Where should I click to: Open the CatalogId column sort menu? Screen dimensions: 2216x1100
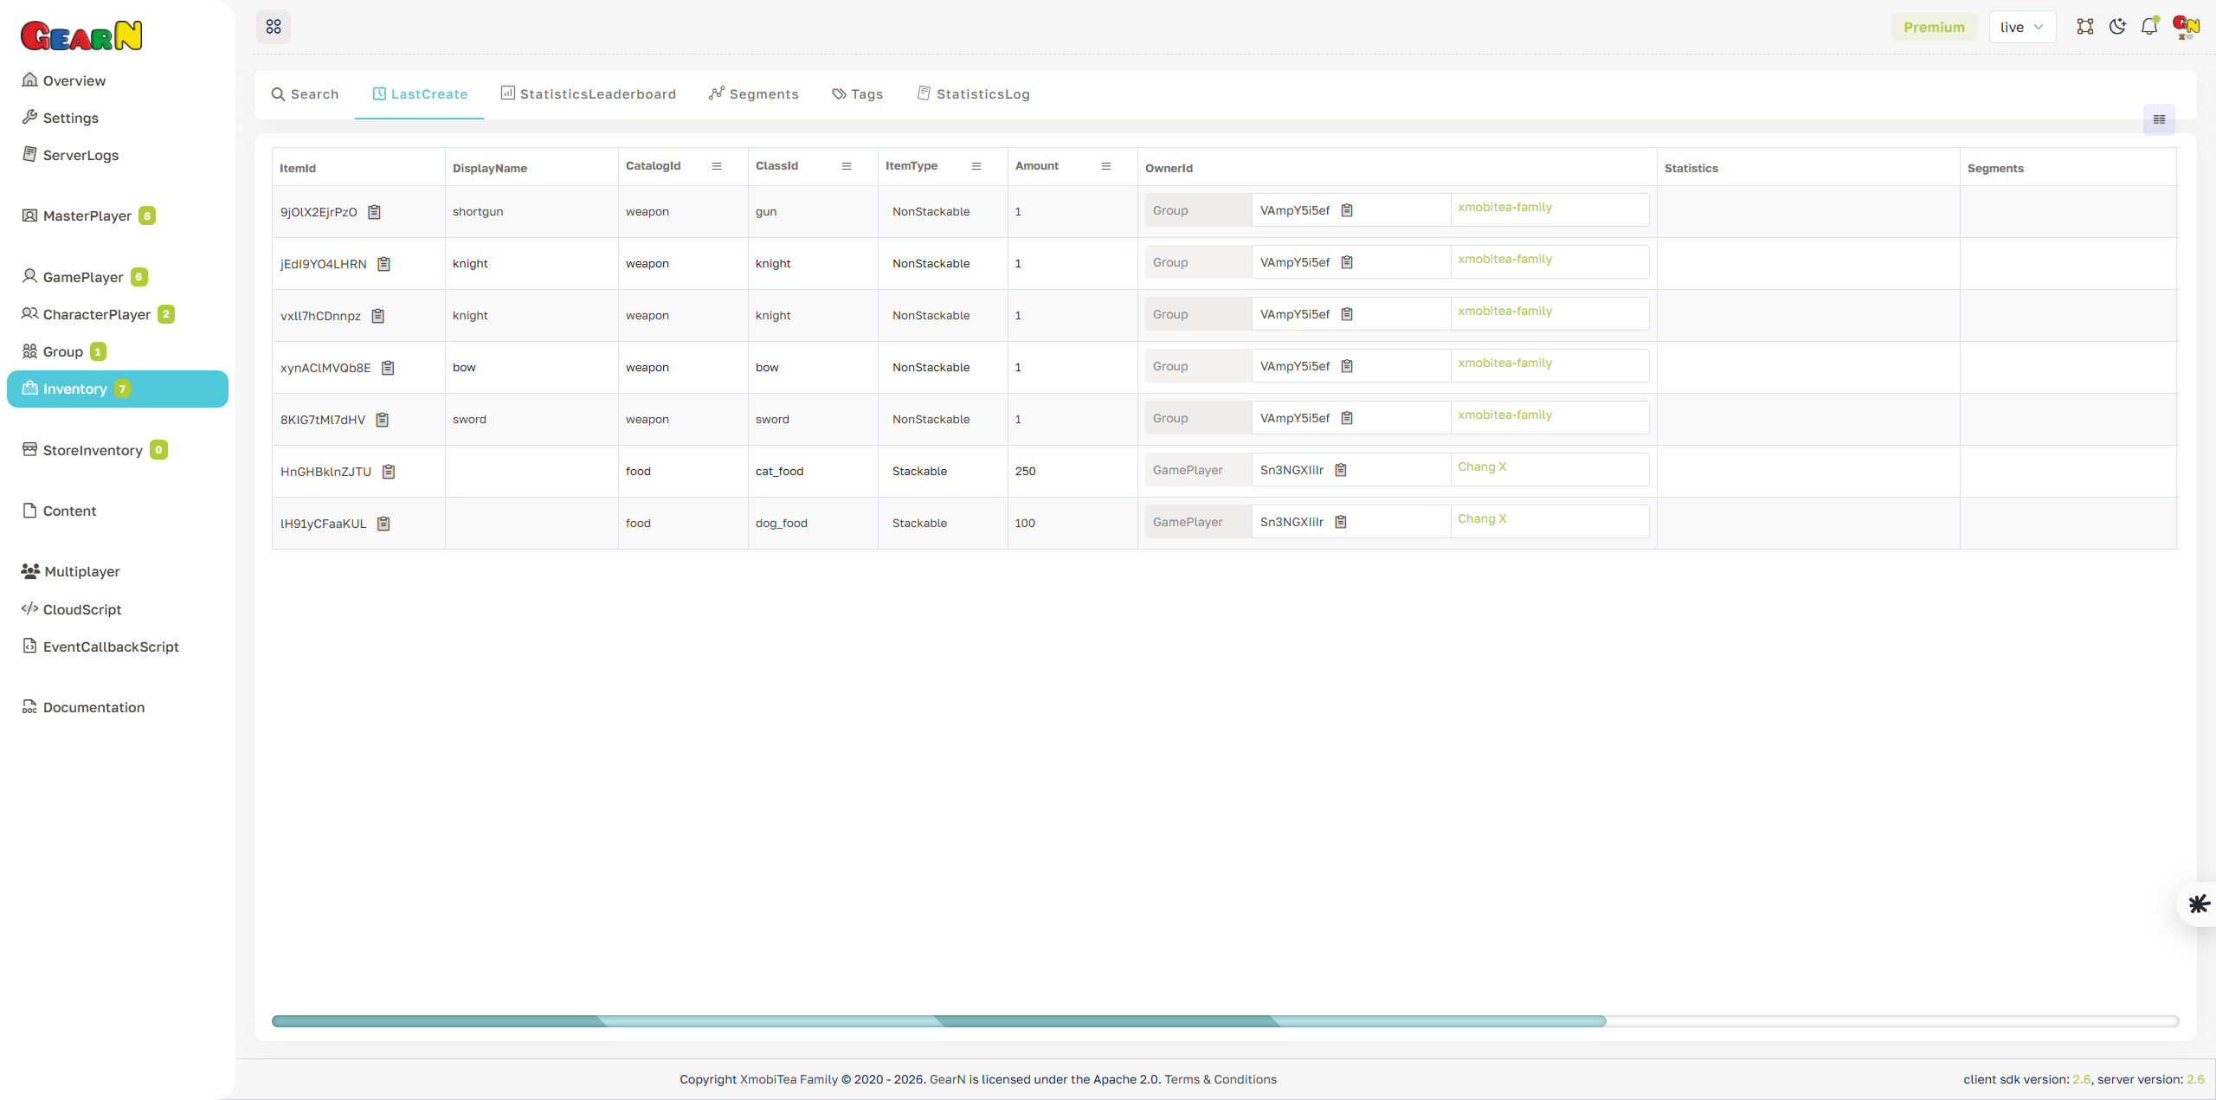[717, 165]
